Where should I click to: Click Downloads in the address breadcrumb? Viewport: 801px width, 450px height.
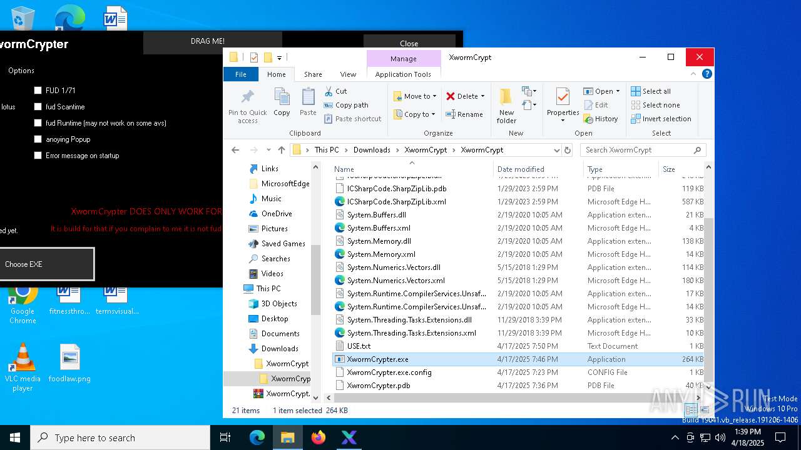click(372, 150)
